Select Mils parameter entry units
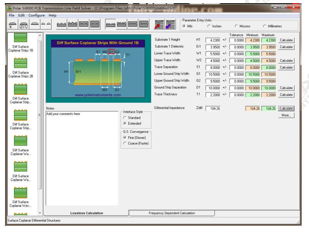Screen dimensions: 309x235 188,26
